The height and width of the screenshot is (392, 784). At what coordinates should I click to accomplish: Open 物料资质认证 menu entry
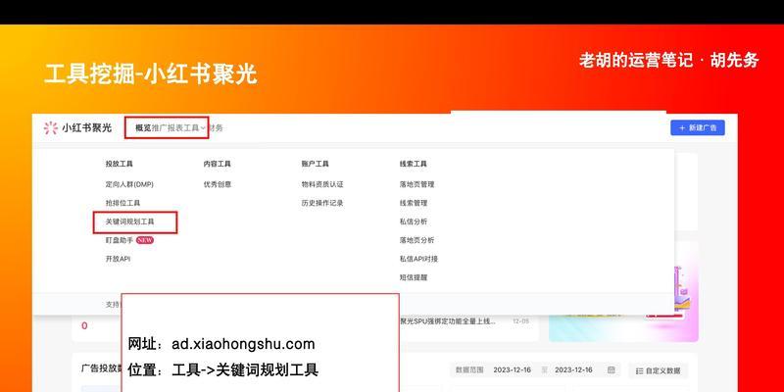(x=322, y=184)
